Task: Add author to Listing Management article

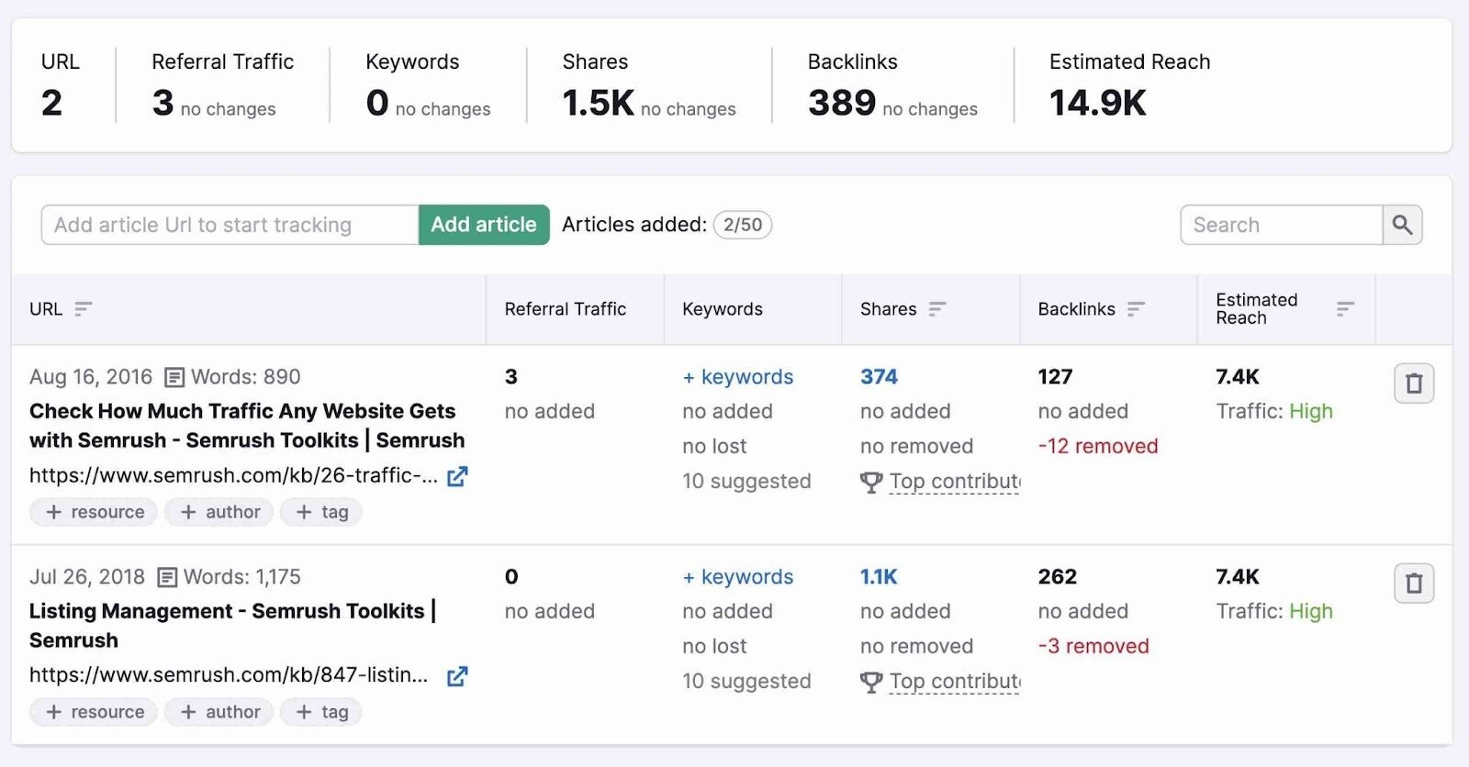Action: tap(219, 712)
